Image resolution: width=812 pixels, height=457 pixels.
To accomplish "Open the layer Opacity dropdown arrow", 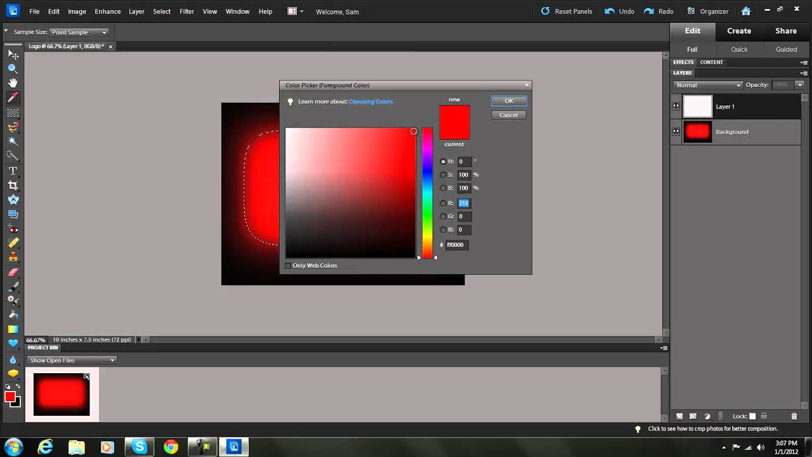I will click(x=799, y=85).
